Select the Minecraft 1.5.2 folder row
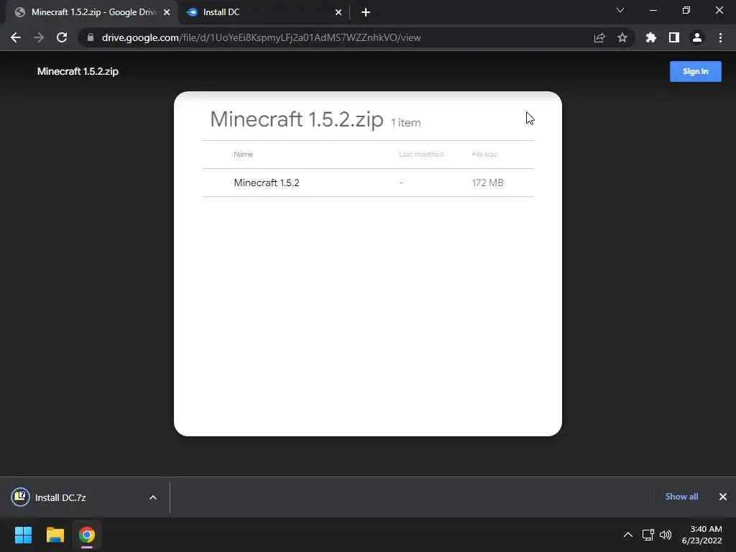The height and width of the screenshot is (552, 736). [368, 183]
